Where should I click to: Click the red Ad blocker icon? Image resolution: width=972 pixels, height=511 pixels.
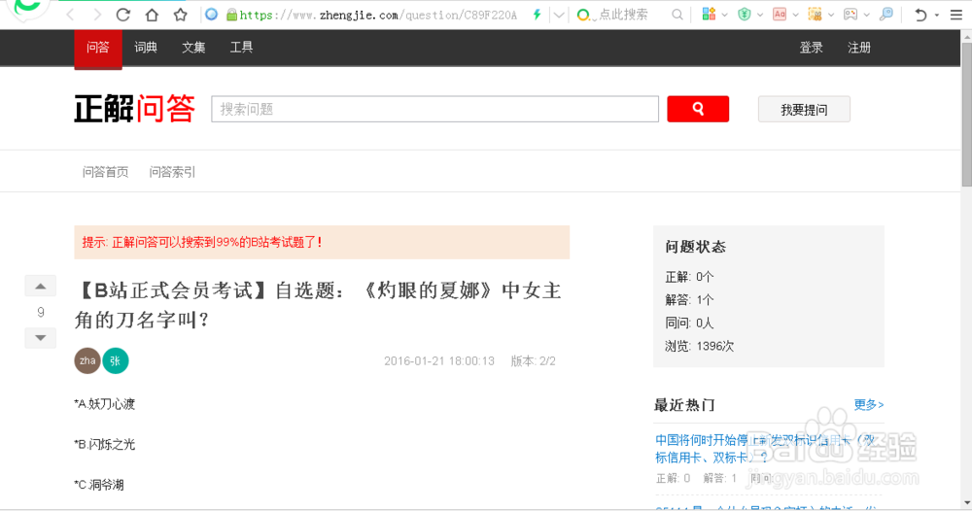click(x=780, y=15)
